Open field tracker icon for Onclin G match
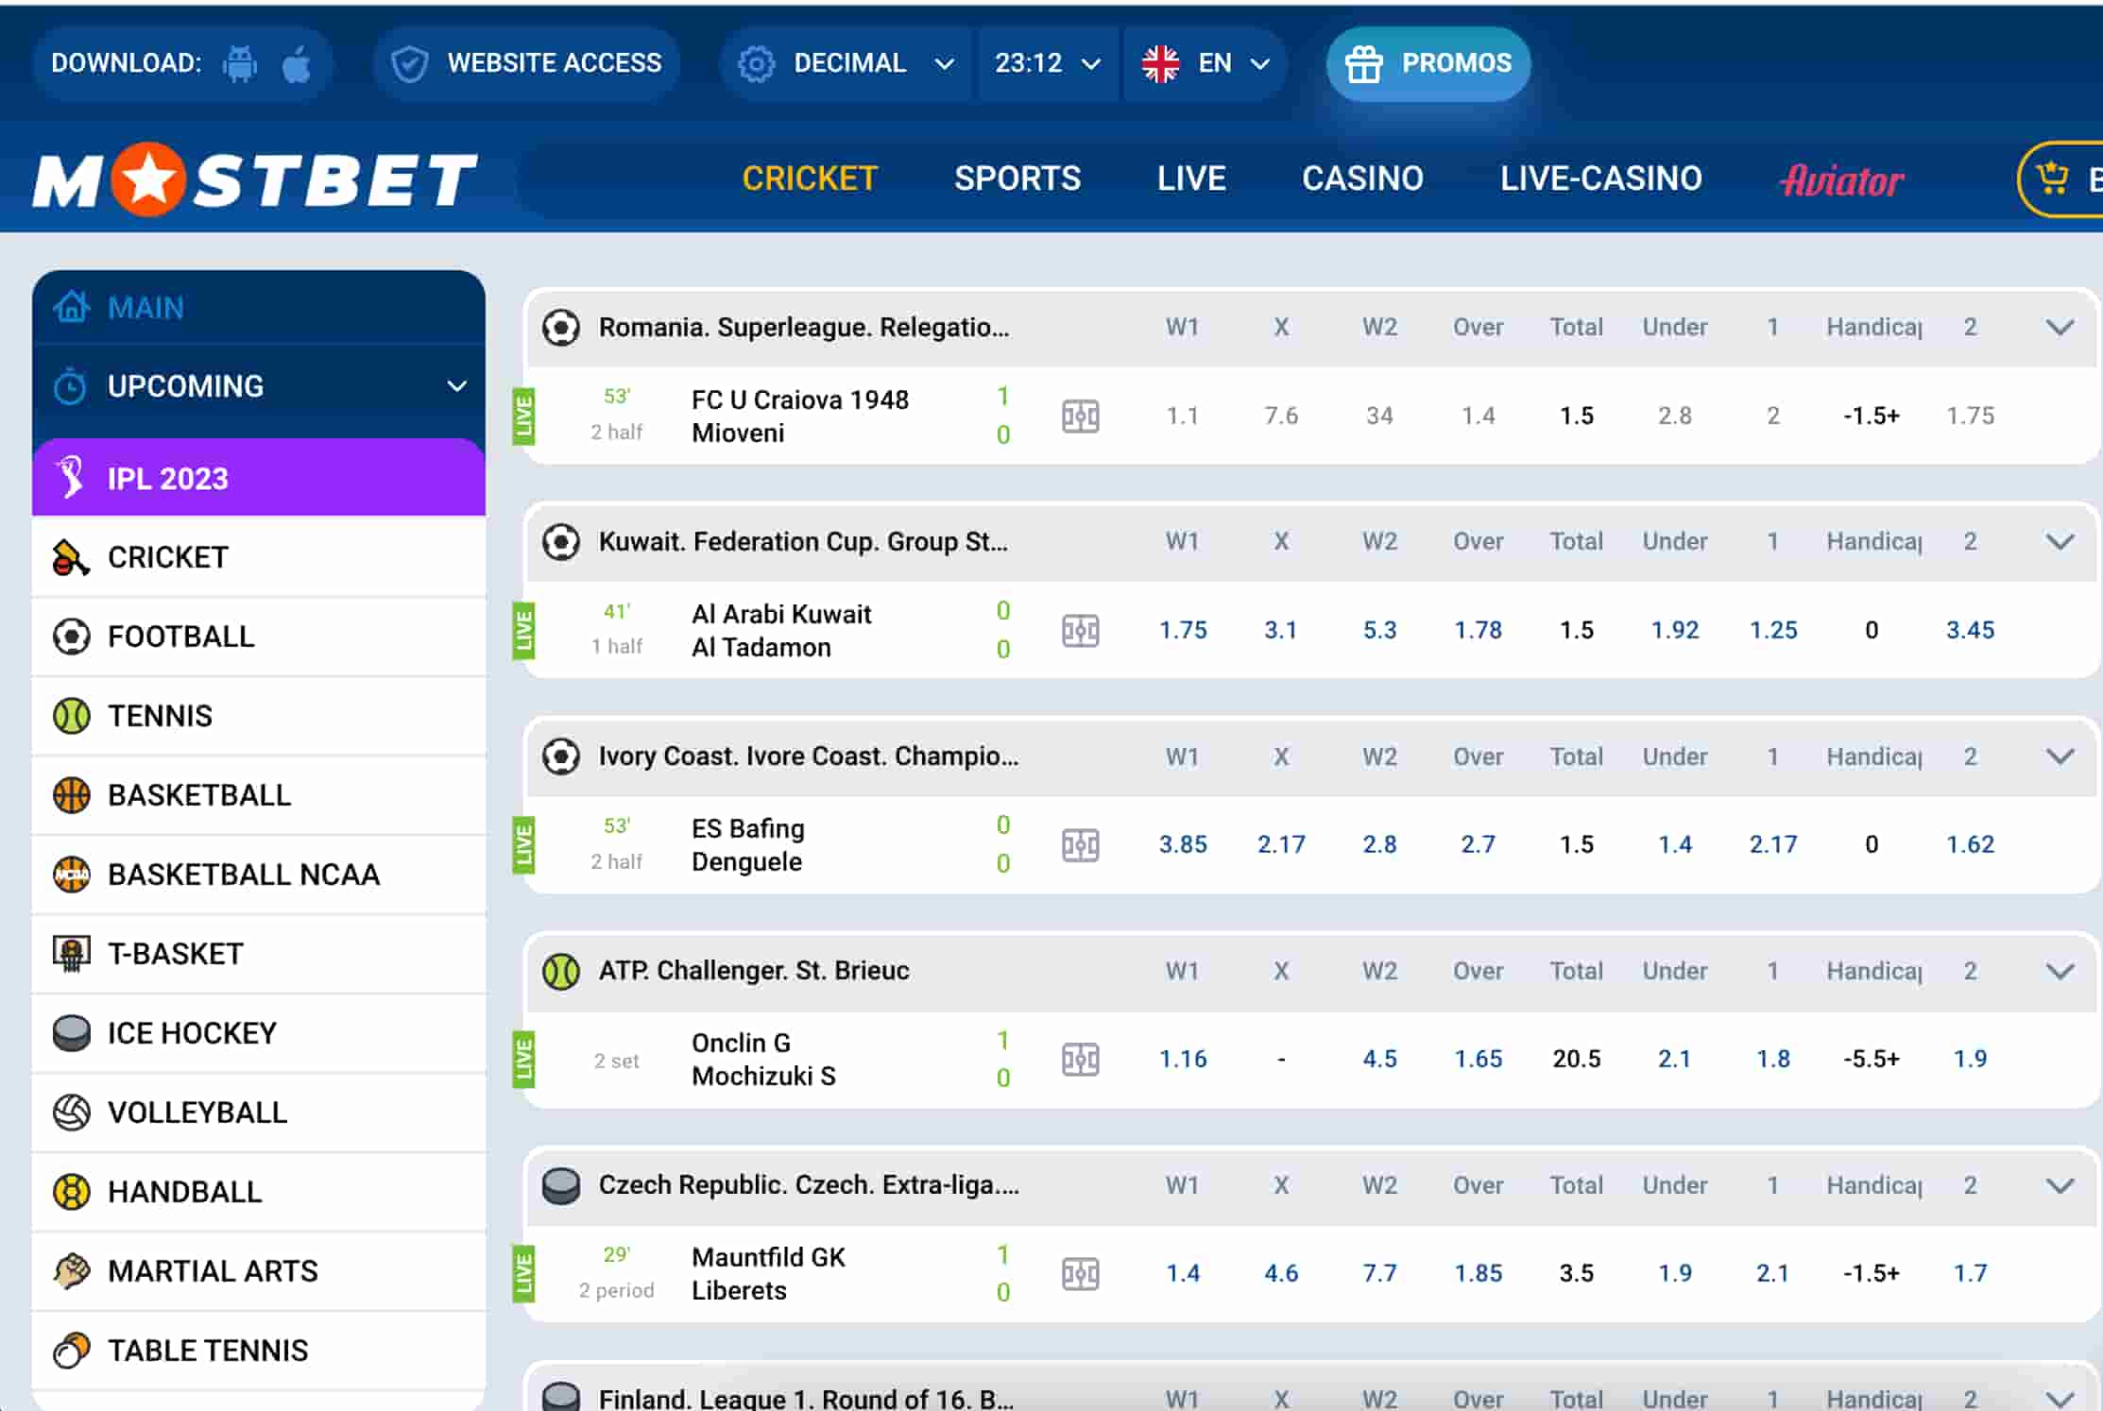The height and width of the screenshot is (1411, 2103). click(1081, 1060)
